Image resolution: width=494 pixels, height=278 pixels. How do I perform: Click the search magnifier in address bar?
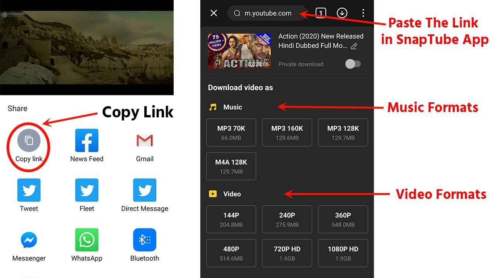[x=237, y=13]
